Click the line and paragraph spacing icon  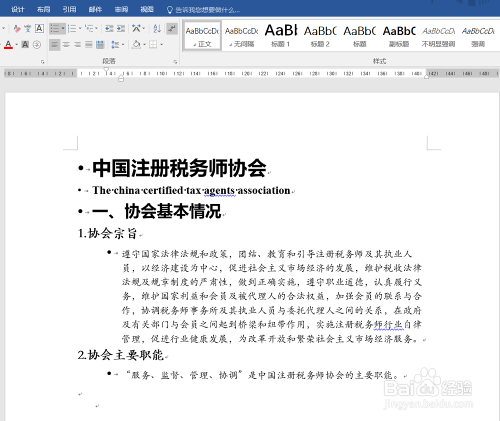tap(115, 44)
